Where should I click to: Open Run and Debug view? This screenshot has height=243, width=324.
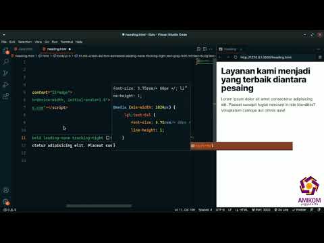coord(6,85)
